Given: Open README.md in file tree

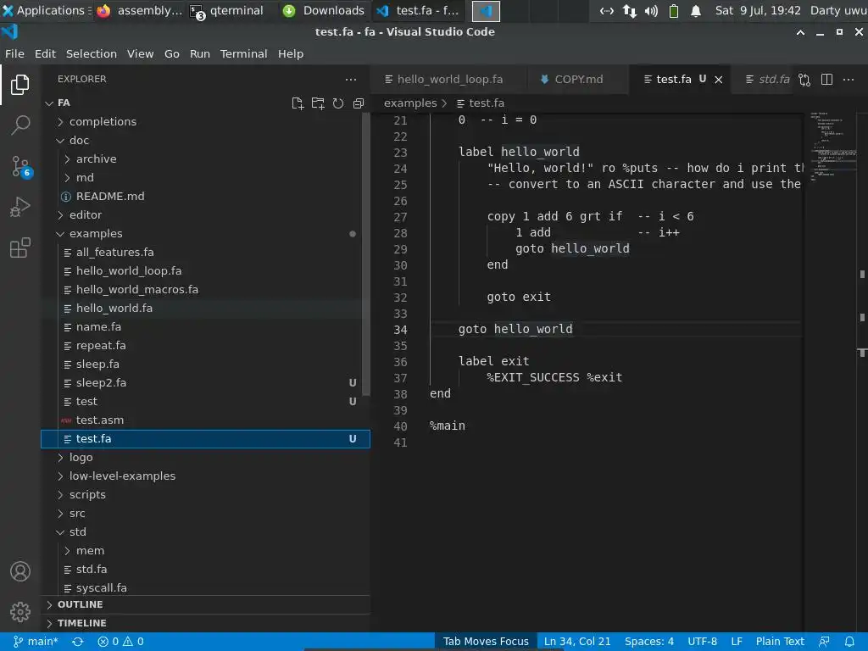Looking at the screenshot, I should tap(205, 197).
